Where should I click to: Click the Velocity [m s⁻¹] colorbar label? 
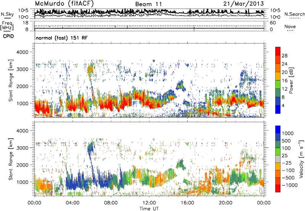click(x=301, y=159)
